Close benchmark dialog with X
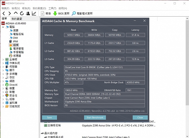 144,21
